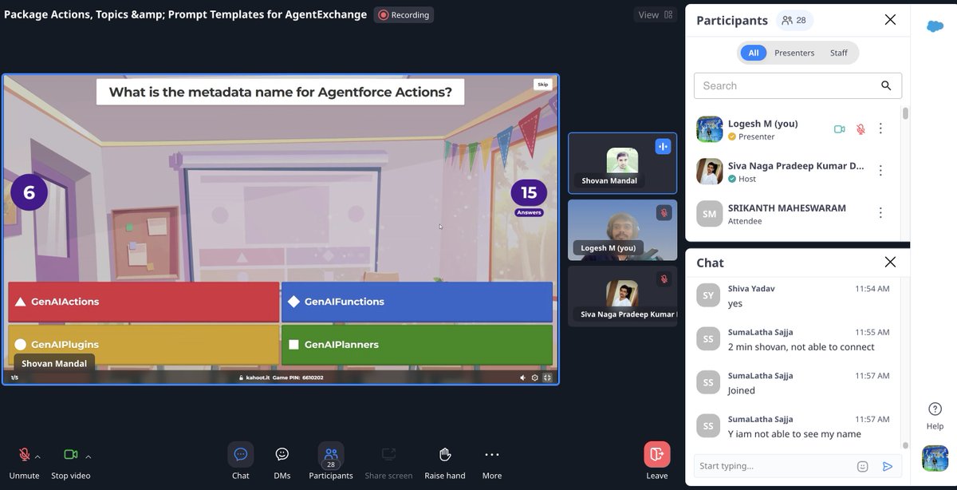
Task: Close the Participants panel
Action: tap(890, 20)
